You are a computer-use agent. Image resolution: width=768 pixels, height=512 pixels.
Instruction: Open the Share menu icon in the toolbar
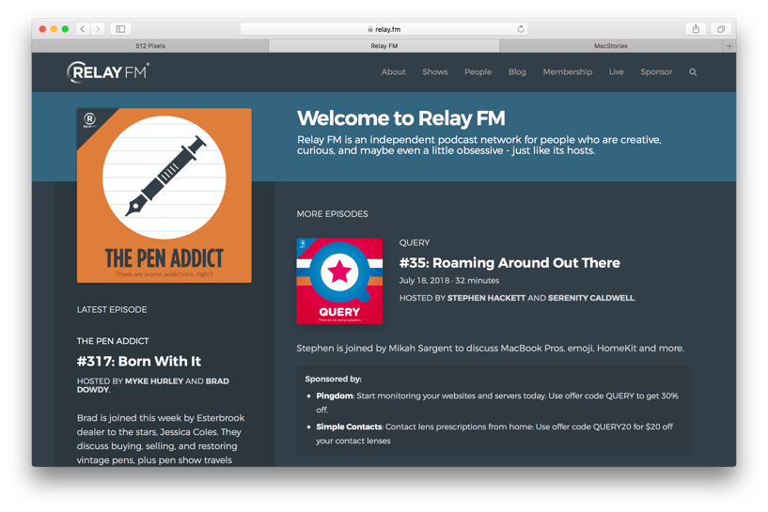(x=696, y=29)
